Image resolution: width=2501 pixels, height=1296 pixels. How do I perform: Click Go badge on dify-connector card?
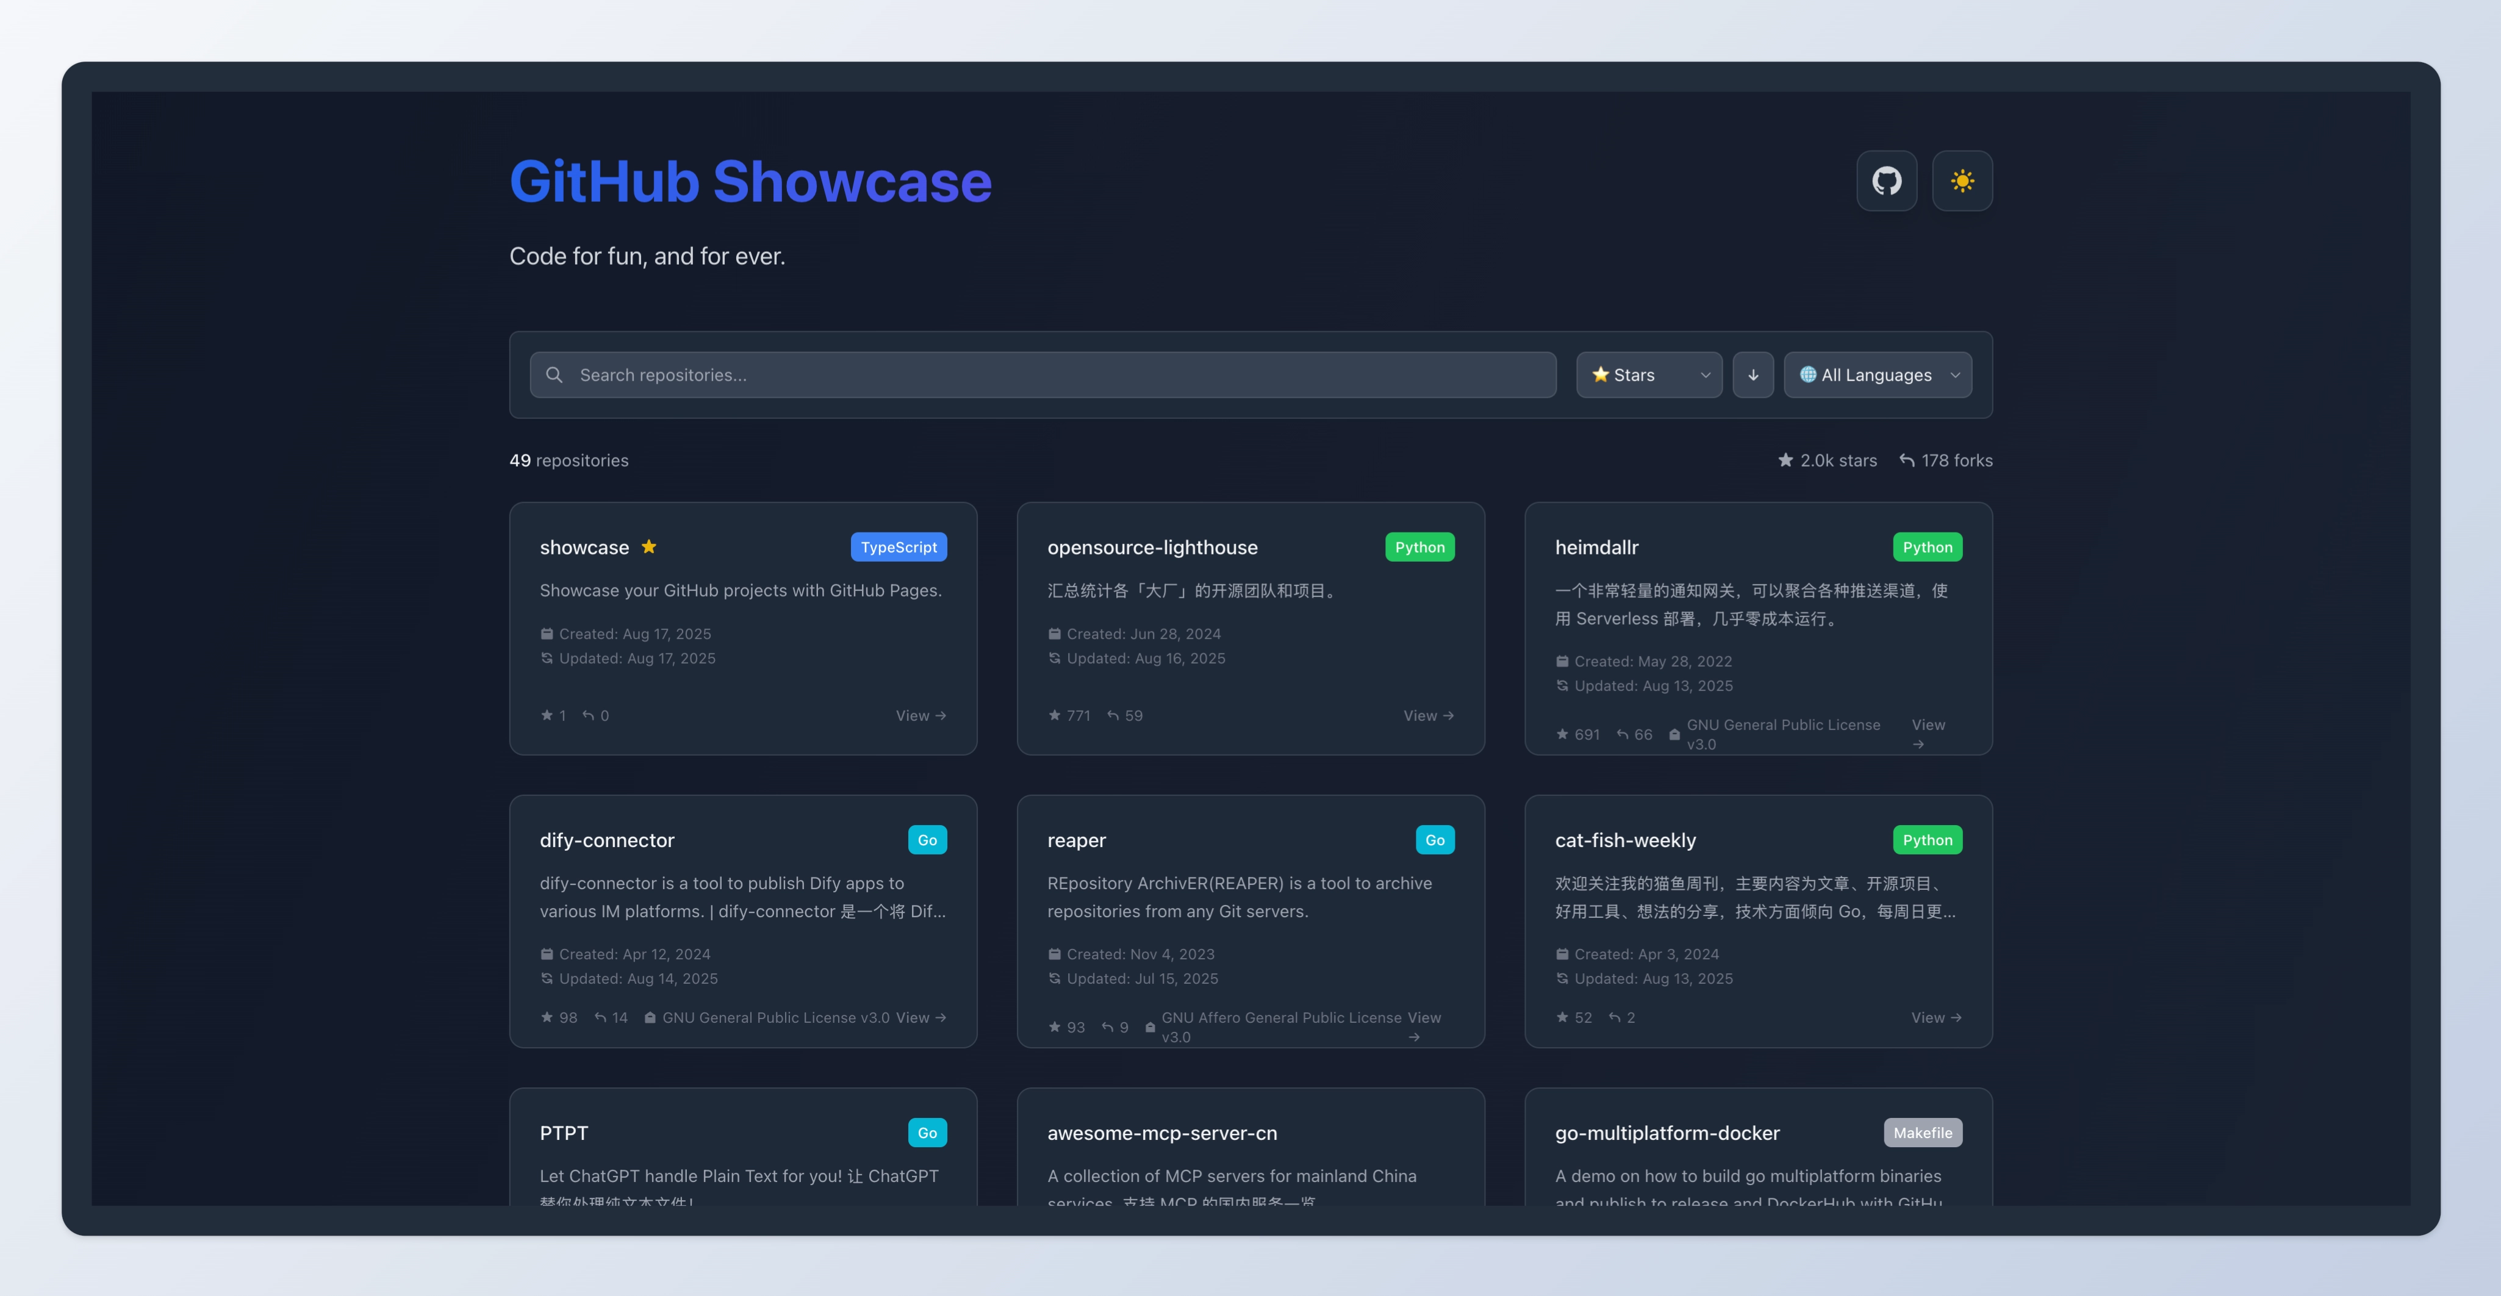click(x=927, y=840)
